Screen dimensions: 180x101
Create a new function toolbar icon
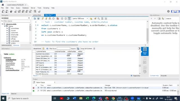[31, 11]
